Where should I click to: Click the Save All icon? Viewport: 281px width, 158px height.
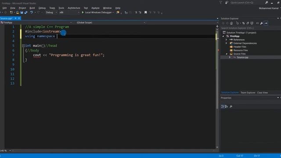click(26, 12)
